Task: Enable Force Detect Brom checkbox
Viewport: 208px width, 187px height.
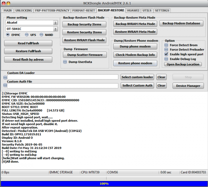Action: click(166, 45)
